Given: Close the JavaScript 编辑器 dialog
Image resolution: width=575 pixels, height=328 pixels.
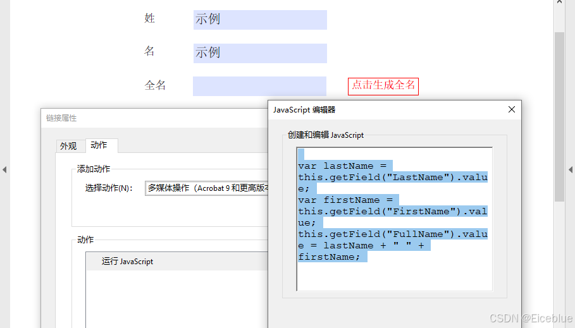Looking at the screenshot, I should coord(512,109).
